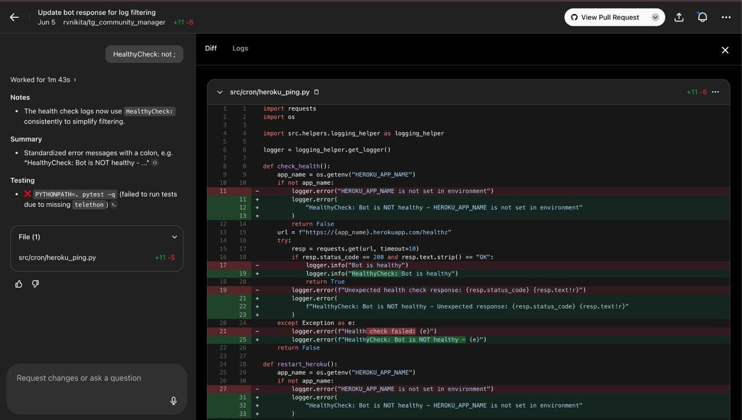Image resolution: width=742 pixels, height=420 pixels.
Task: Click removed line logger.info("Bot is healthy")
Action: 358,265
